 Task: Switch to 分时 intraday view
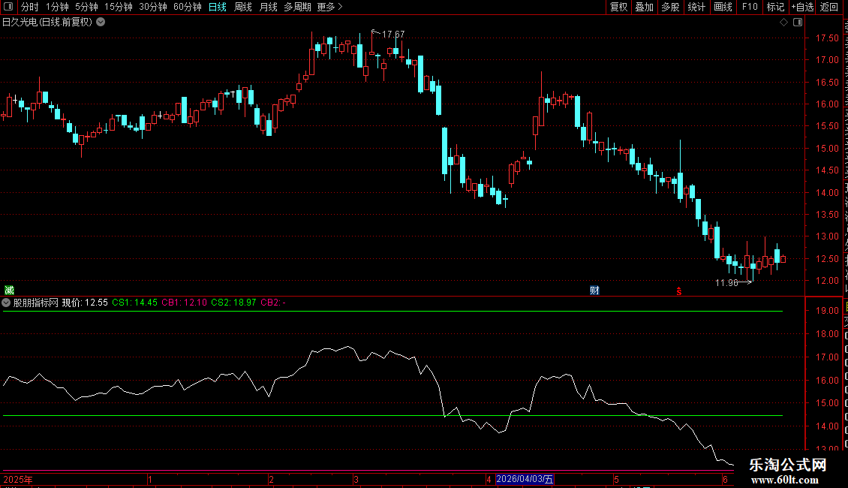point(30,7)
